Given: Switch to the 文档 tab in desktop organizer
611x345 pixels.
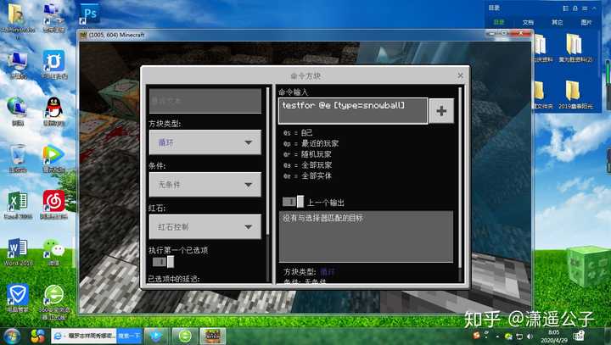Looking at the screenshot, I should pyautogui.click(x=528, y=22).
